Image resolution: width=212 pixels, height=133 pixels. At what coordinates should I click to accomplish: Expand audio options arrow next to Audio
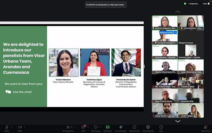(11, 127)
